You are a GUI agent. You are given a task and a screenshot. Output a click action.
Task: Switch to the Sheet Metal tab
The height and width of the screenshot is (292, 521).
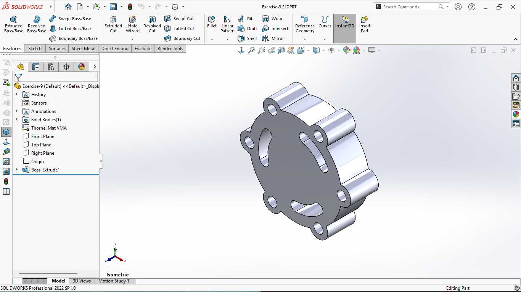84,49
